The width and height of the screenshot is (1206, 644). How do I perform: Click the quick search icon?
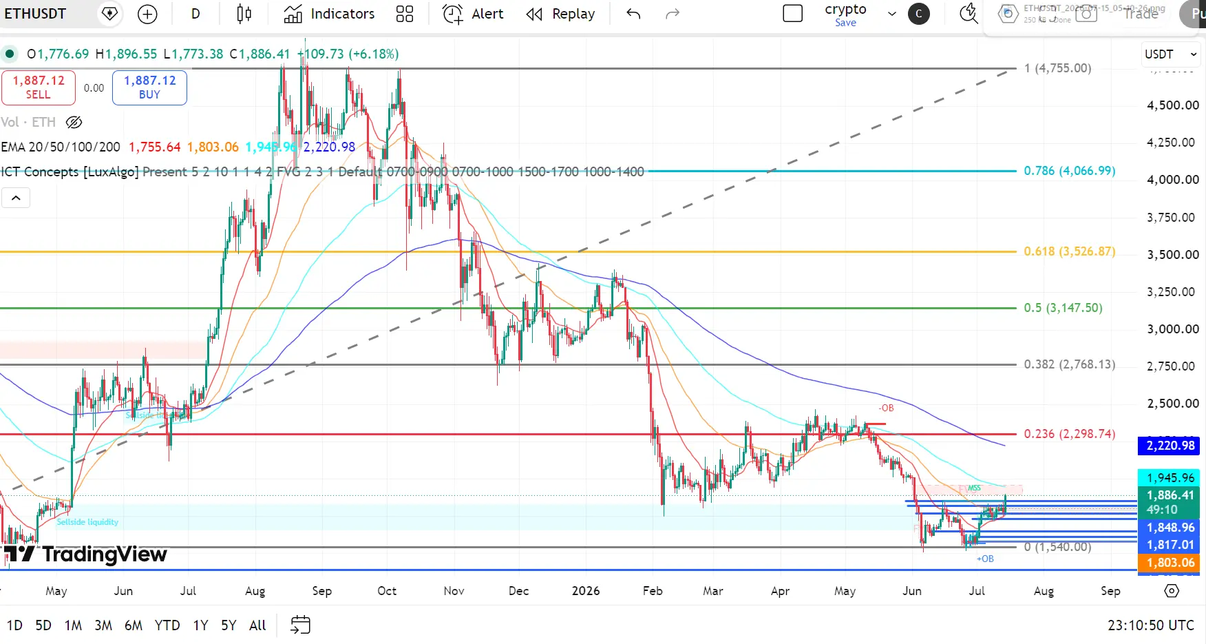pos(969,14)
